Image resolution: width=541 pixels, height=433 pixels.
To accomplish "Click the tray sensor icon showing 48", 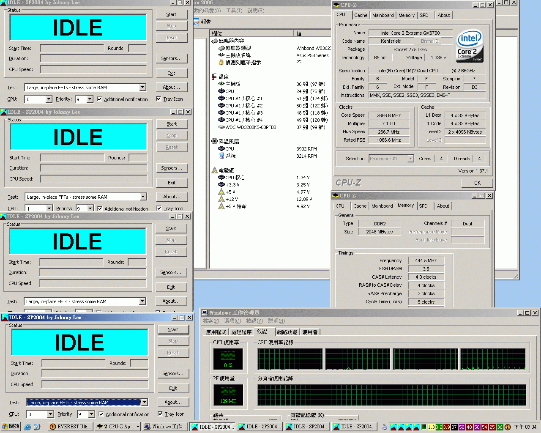I will click(469, 427).
